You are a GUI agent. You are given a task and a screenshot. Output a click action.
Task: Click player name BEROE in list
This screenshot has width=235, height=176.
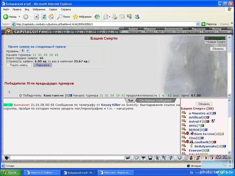tap(195, 129)
